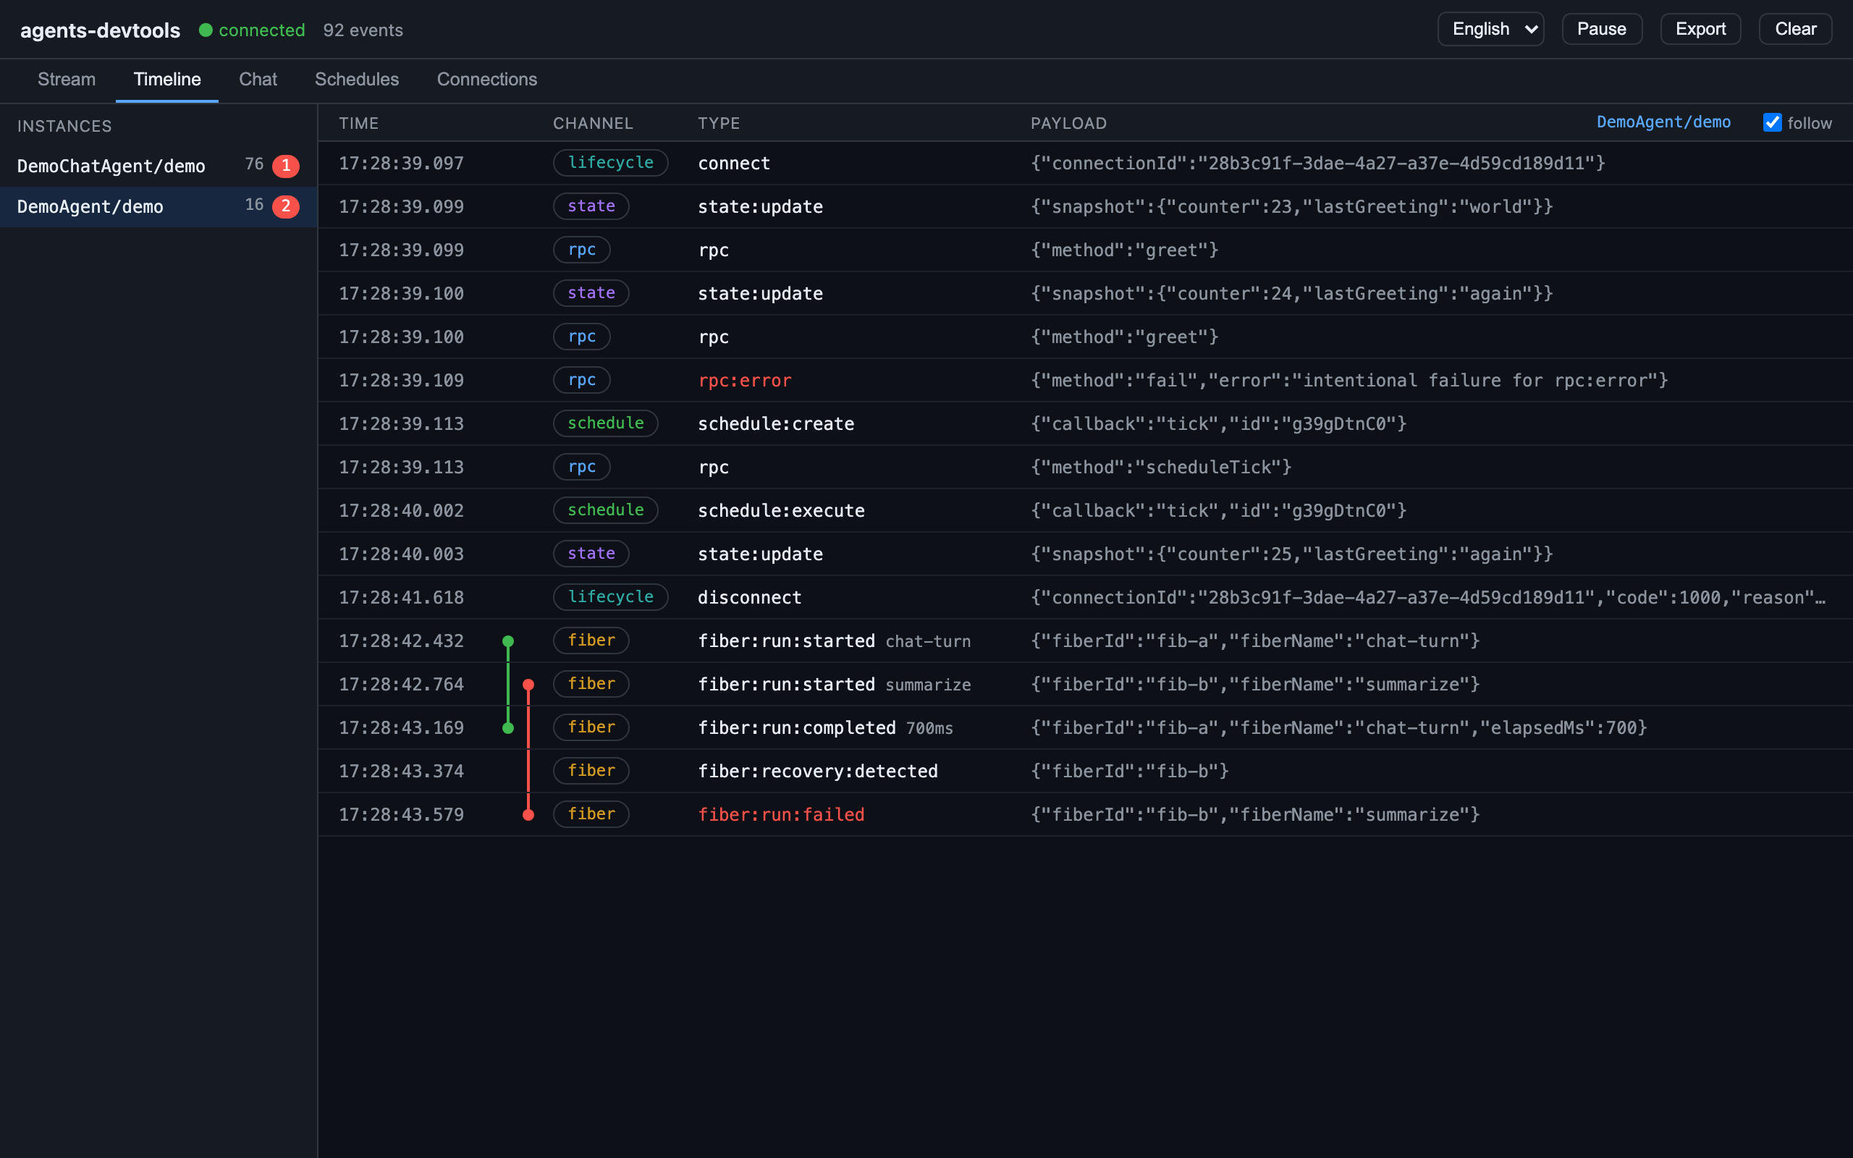Click the PAYLOAD column header

click(1068, 123)
